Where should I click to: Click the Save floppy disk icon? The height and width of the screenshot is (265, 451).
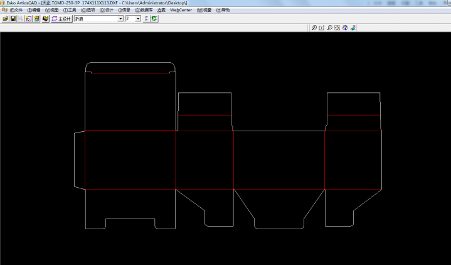(x=13, y=19)
